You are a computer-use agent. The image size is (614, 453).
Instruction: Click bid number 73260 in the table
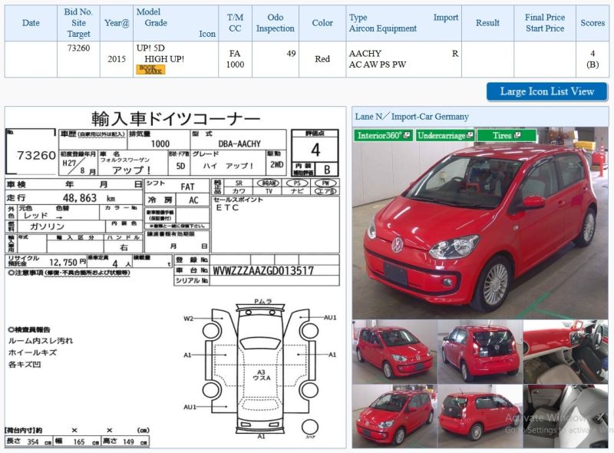(x=78, y=48)
